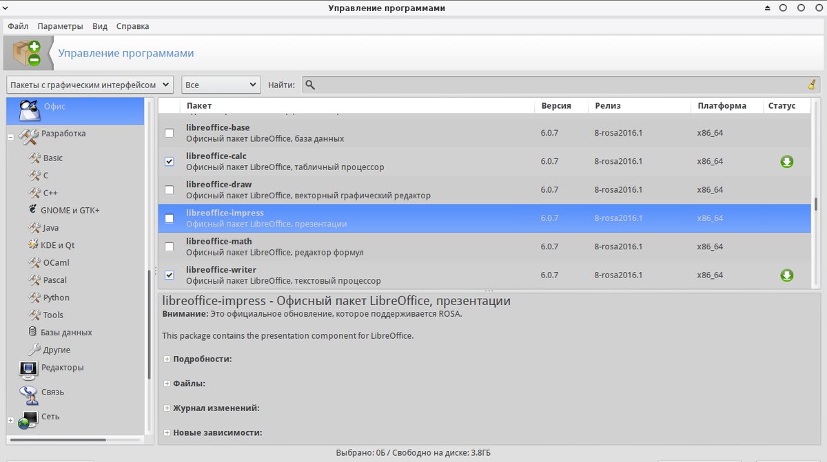Click the magnifier icon in search field
This screenshot has height=462, width=827.
(x=310, y=85)
